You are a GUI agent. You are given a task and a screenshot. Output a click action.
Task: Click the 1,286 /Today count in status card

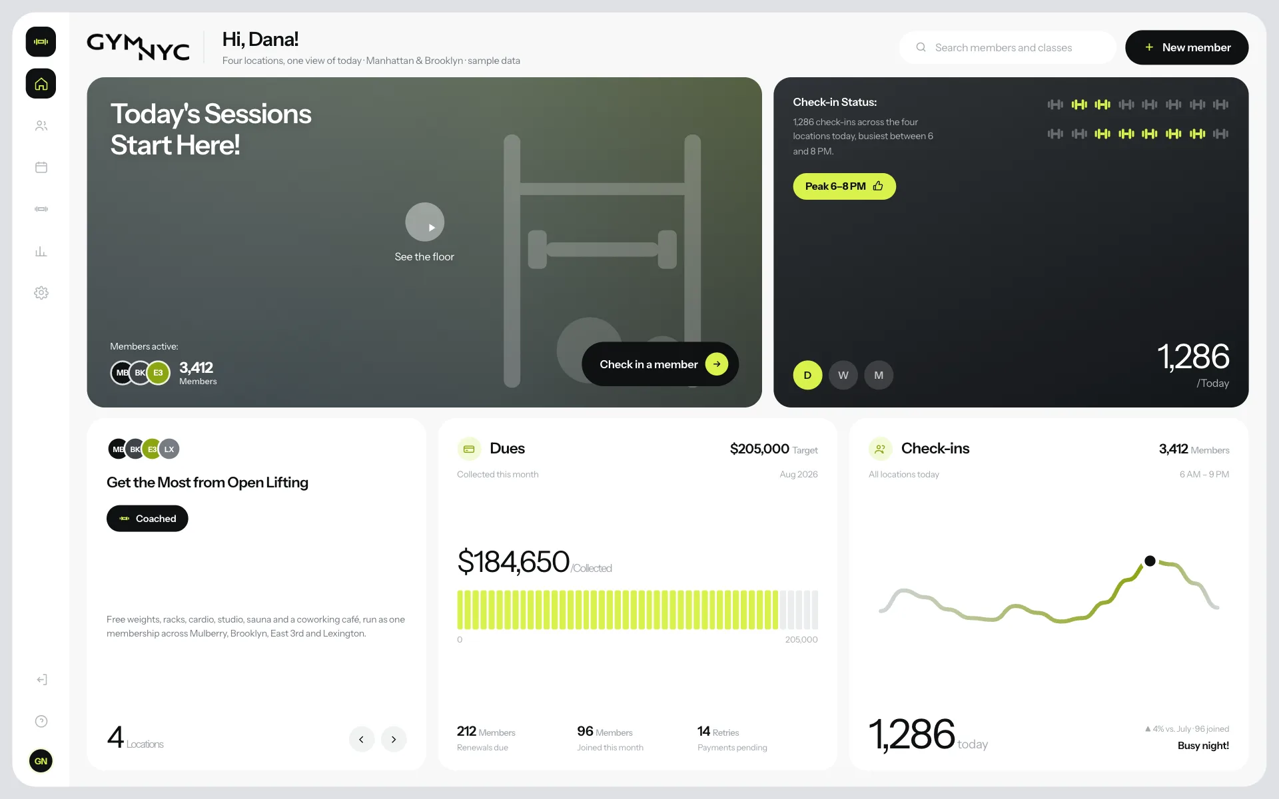coord(1193,365)
